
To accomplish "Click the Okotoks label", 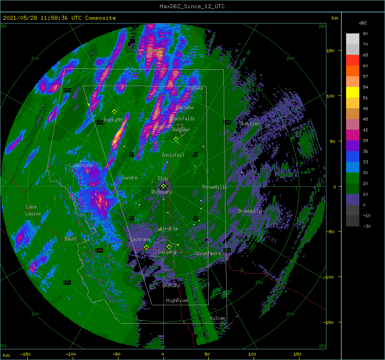I will (171, 286).
